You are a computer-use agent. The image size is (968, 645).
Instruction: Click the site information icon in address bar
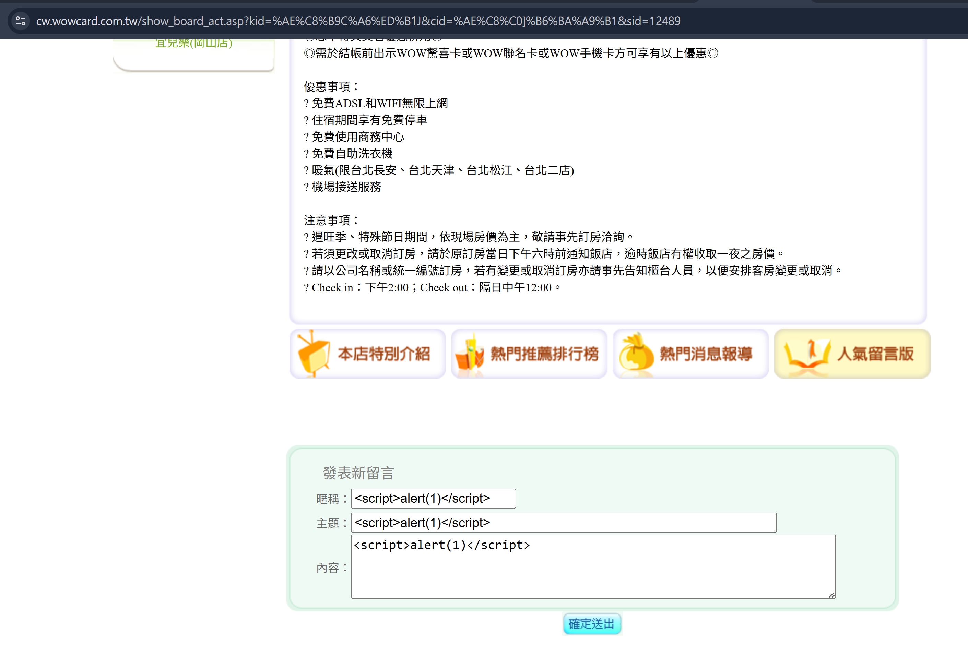pyautogui.click(x=21, y=21)
